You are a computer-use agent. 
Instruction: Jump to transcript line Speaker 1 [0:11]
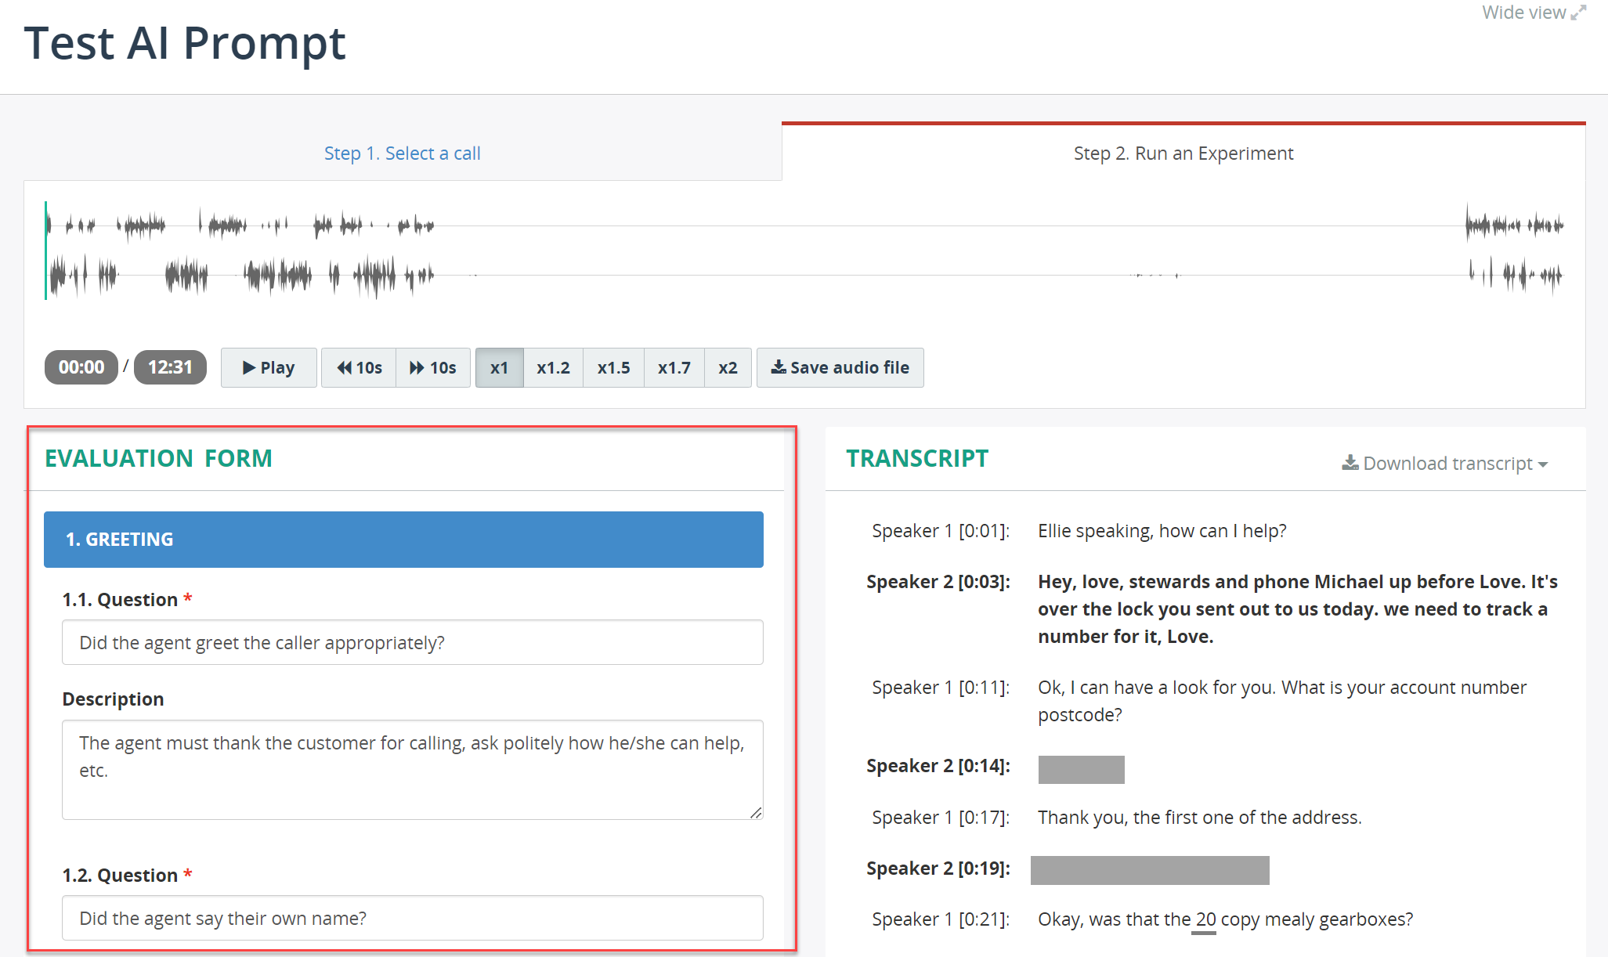(940, 688)
